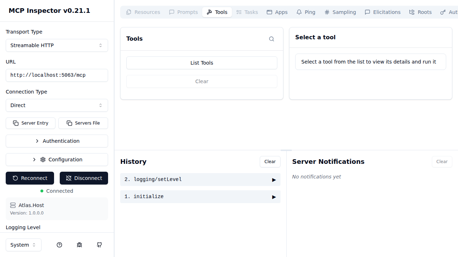
Task: Open the GitHub repository icon
Action: [99, 245]
